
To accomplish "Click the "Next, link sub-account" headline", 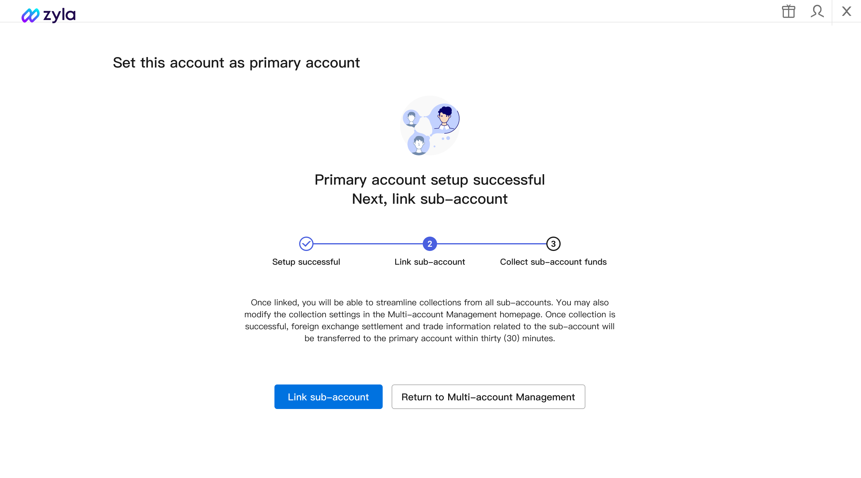I will (x=430, y=199).
